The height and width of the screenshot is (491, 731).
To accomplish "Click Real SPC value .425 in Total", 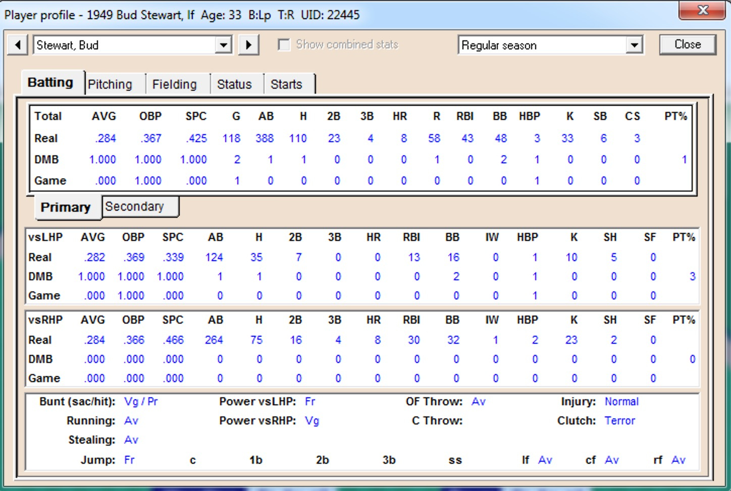I will point(196,138).
